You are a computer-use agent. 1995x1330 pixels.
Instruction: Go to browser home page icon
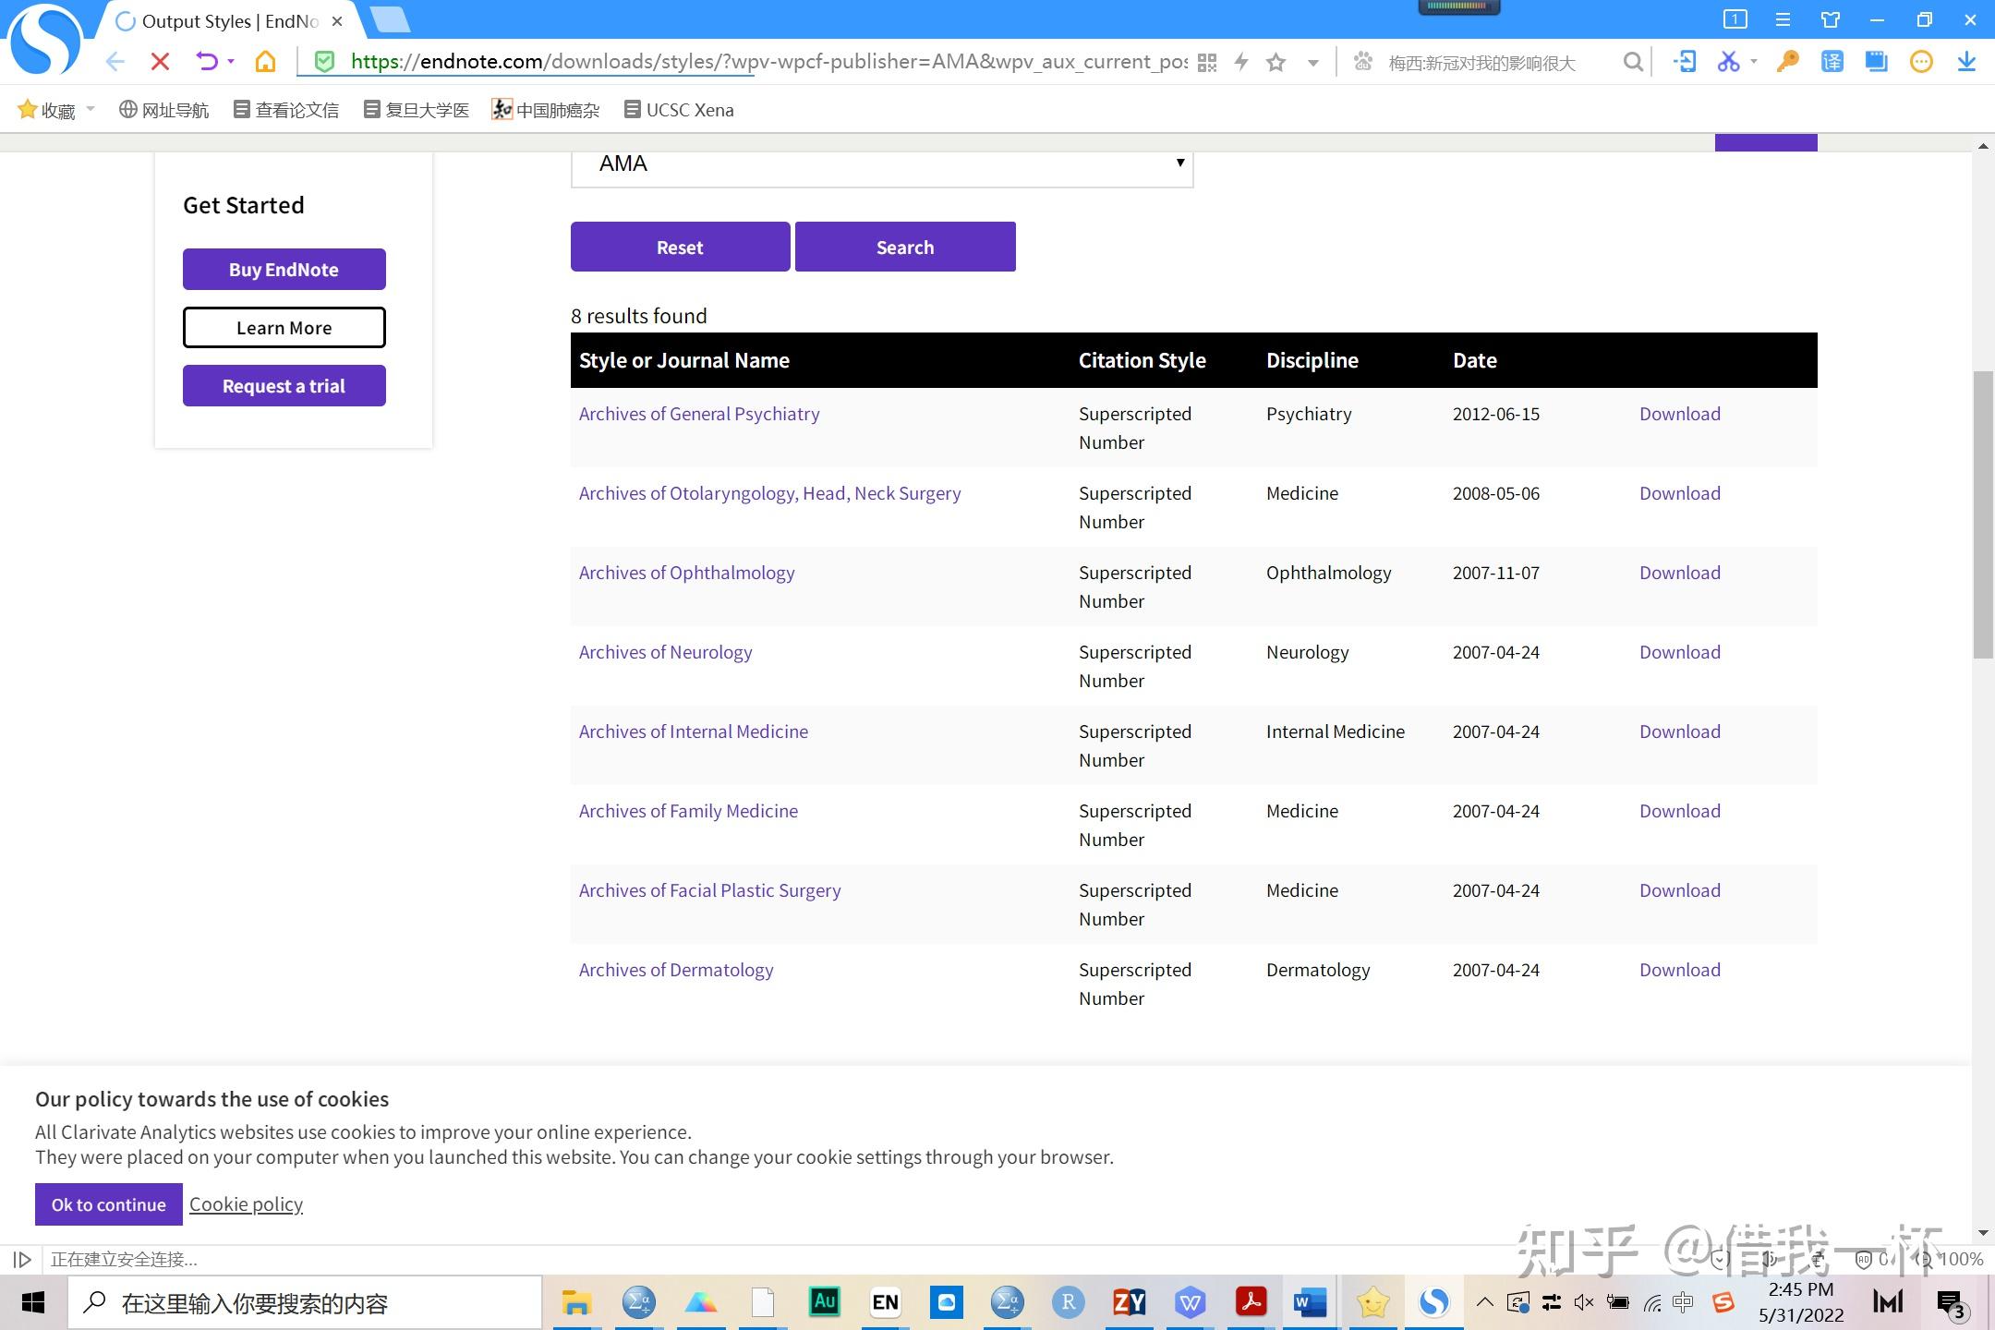266,62
